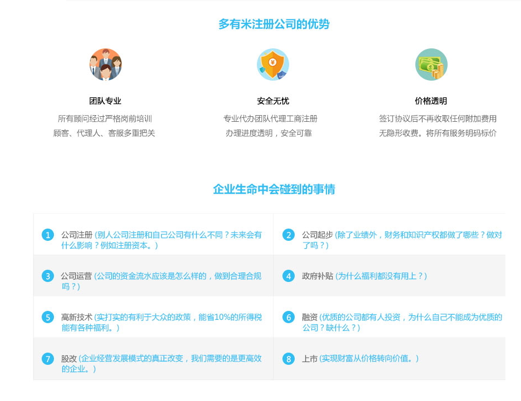Click the number 7 circle badge

pos(48,359)
